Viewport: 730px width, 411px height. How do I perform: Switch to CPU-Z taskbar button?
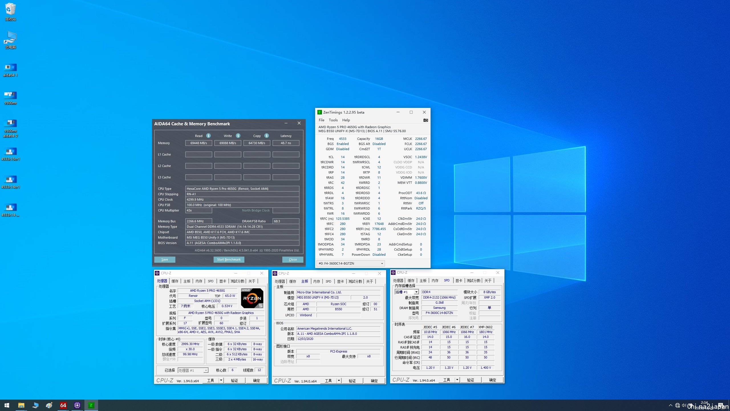pos(77,405)
